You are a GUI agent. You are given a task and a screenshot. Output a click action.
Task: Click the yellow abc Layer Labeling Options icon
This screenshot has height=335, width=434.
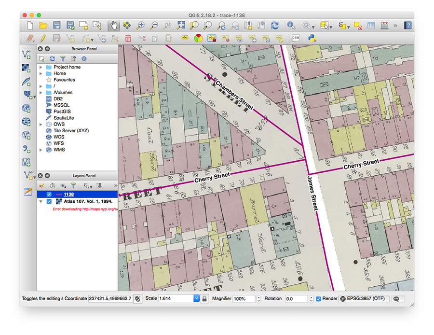[x=185, y=37]
